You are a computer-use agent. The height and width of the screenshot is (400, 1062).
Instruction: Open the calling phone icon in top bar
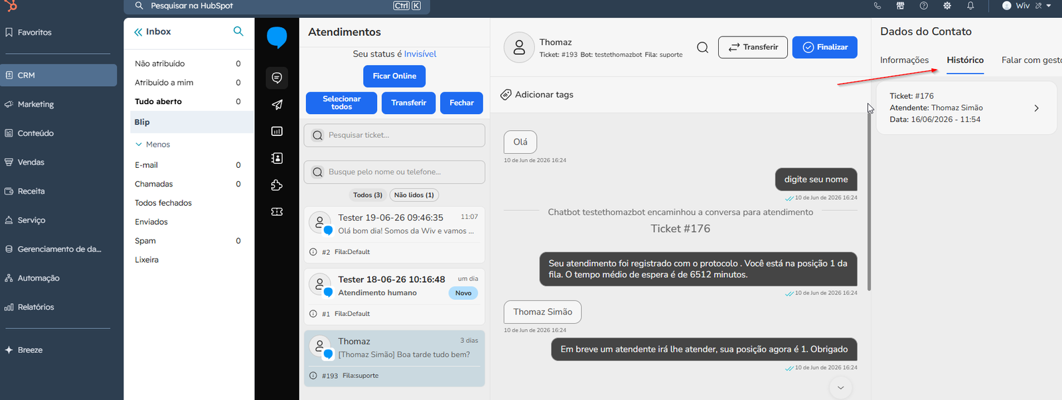point(877,5)
